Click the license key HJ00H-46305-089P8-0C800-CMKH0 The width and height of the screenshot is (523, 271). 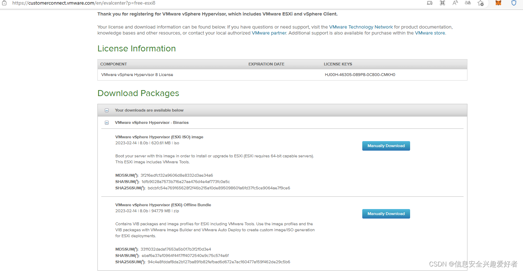(x=360, y=75)
